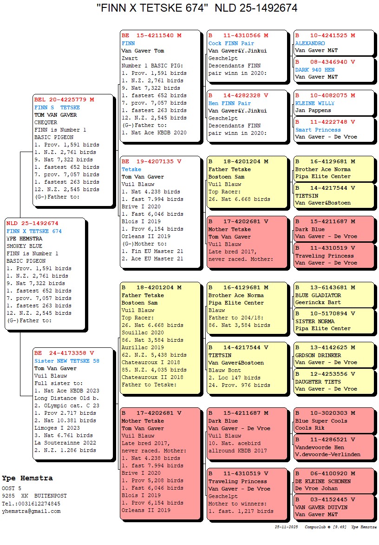Choose the Smart Princess ancestor box
Viewport: 379px width, 545px height.
pyautogui.click(x=333, y=129)
